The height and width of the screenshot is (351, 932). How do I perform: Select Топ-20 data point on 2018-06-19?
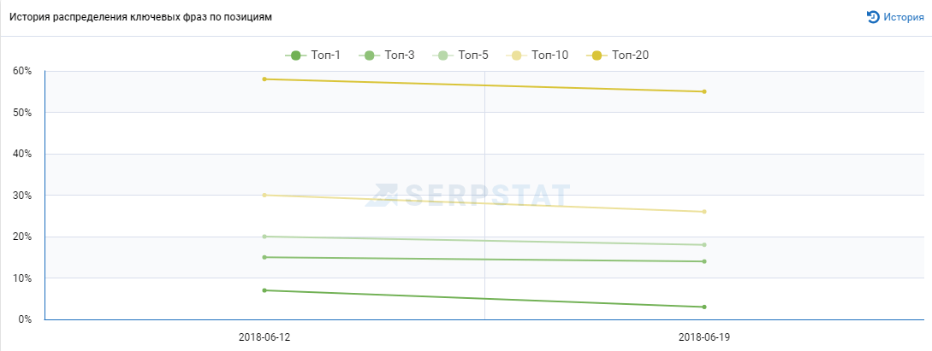coord(704,91)
